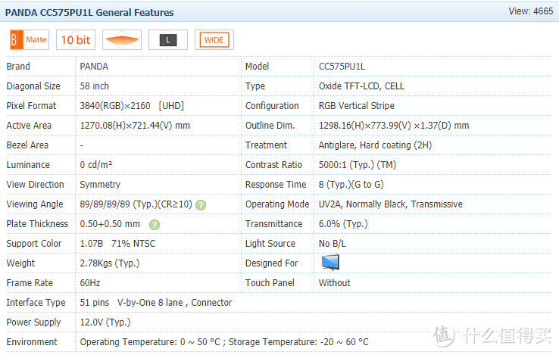Click the 'Response Time' row label
Viewport: 559px width, 355px height.
pos(276,185)
